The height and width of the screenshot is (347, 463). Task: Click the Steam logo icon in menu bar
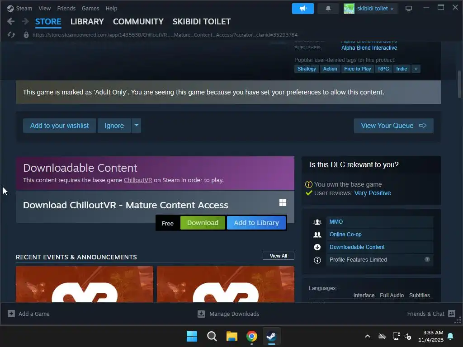(x=10, y=9)
